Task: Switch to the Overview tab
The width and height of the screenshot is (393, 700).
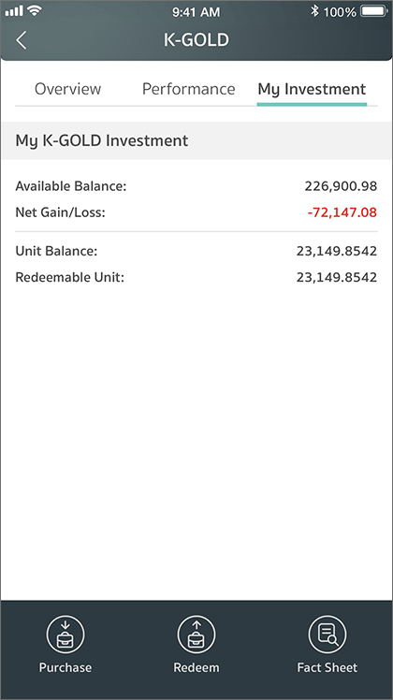Action: click(68, 89)
